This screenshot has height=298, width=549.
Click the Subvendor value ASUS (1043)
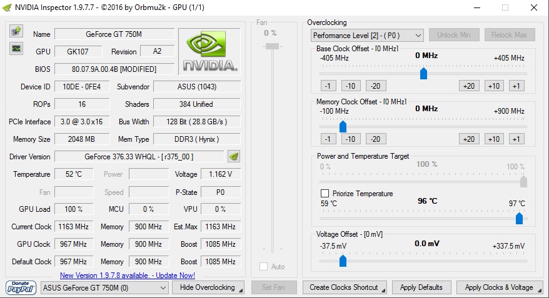click(197, 87)
